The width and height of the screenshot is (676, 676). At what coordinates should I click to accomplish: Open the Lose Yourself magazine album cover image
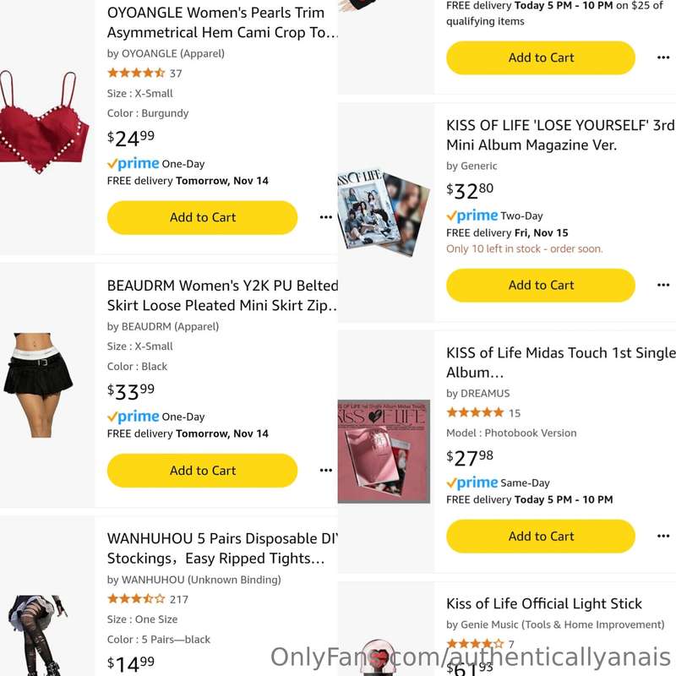(384, 213)
